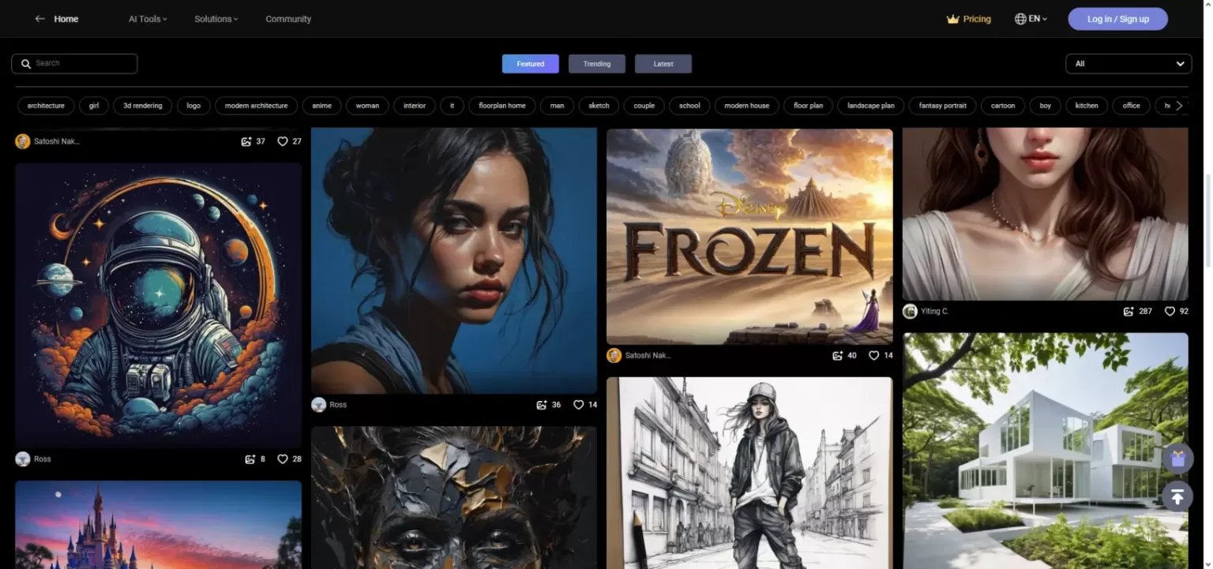Switch to the Trending tab
Image resolution: width=1213 pixels, height=569 pixels.
tap(597, 64)
